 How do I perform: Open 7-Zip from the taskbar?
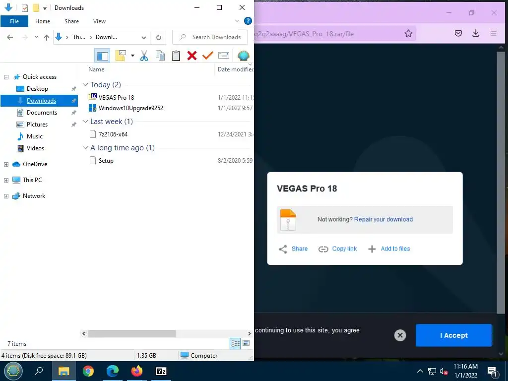[161, 371]
